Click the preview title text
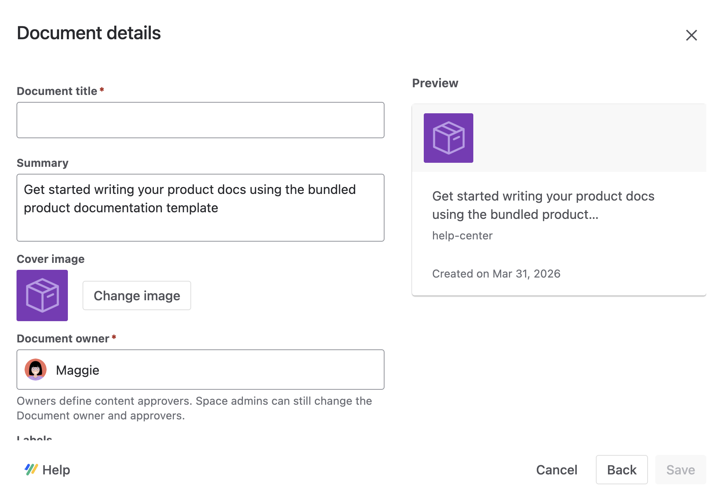This screenshot has width=725, height=503. 543,205
